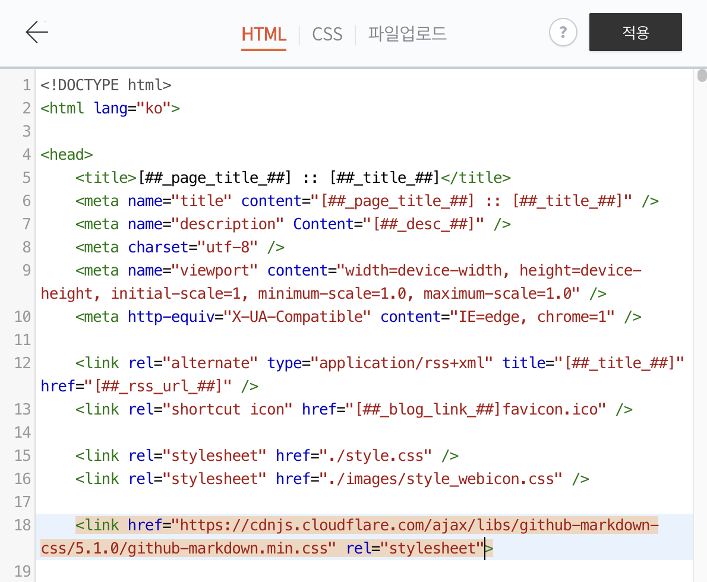This screenshot has width=707, height=582.
Task: Go back using the left arrow icon
Action: (x=37, y=33)
